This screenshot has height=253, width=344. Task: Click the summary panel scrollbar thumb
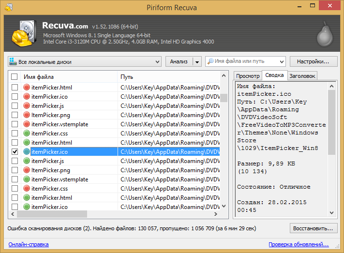pos(332,122)
